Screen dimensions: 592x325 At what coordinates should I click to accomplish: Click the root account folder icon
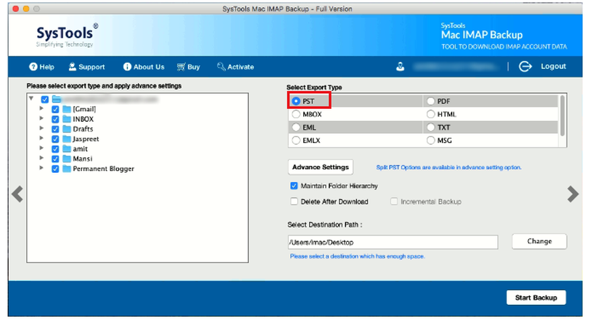56,99
